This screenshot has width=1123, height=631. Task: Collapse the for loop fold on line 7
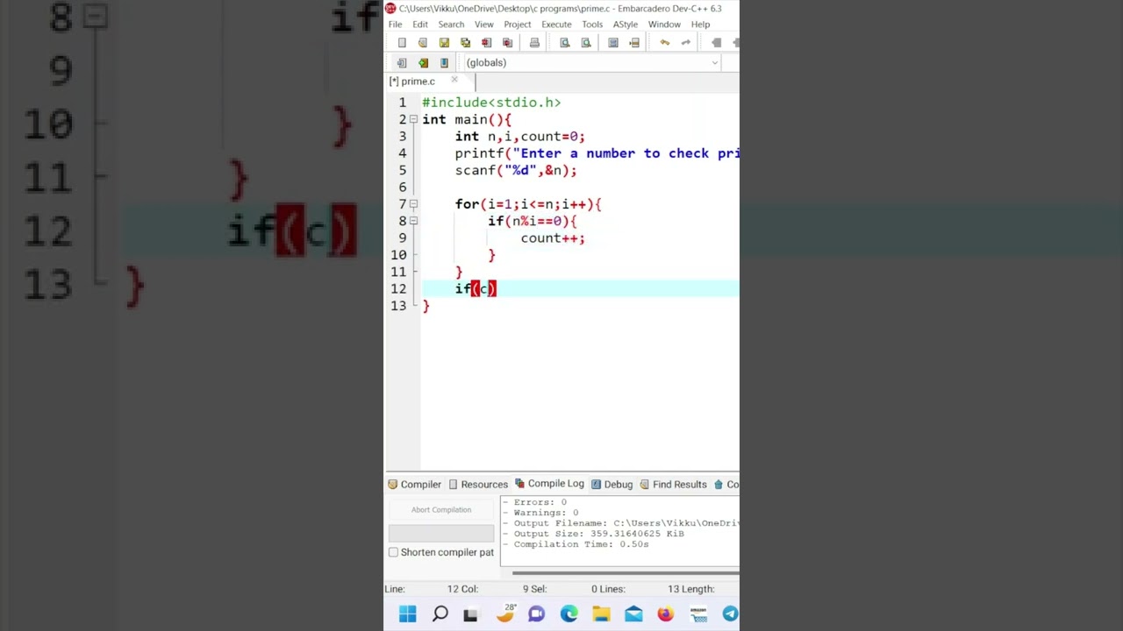pyautogui.click(x=413, y=204)
